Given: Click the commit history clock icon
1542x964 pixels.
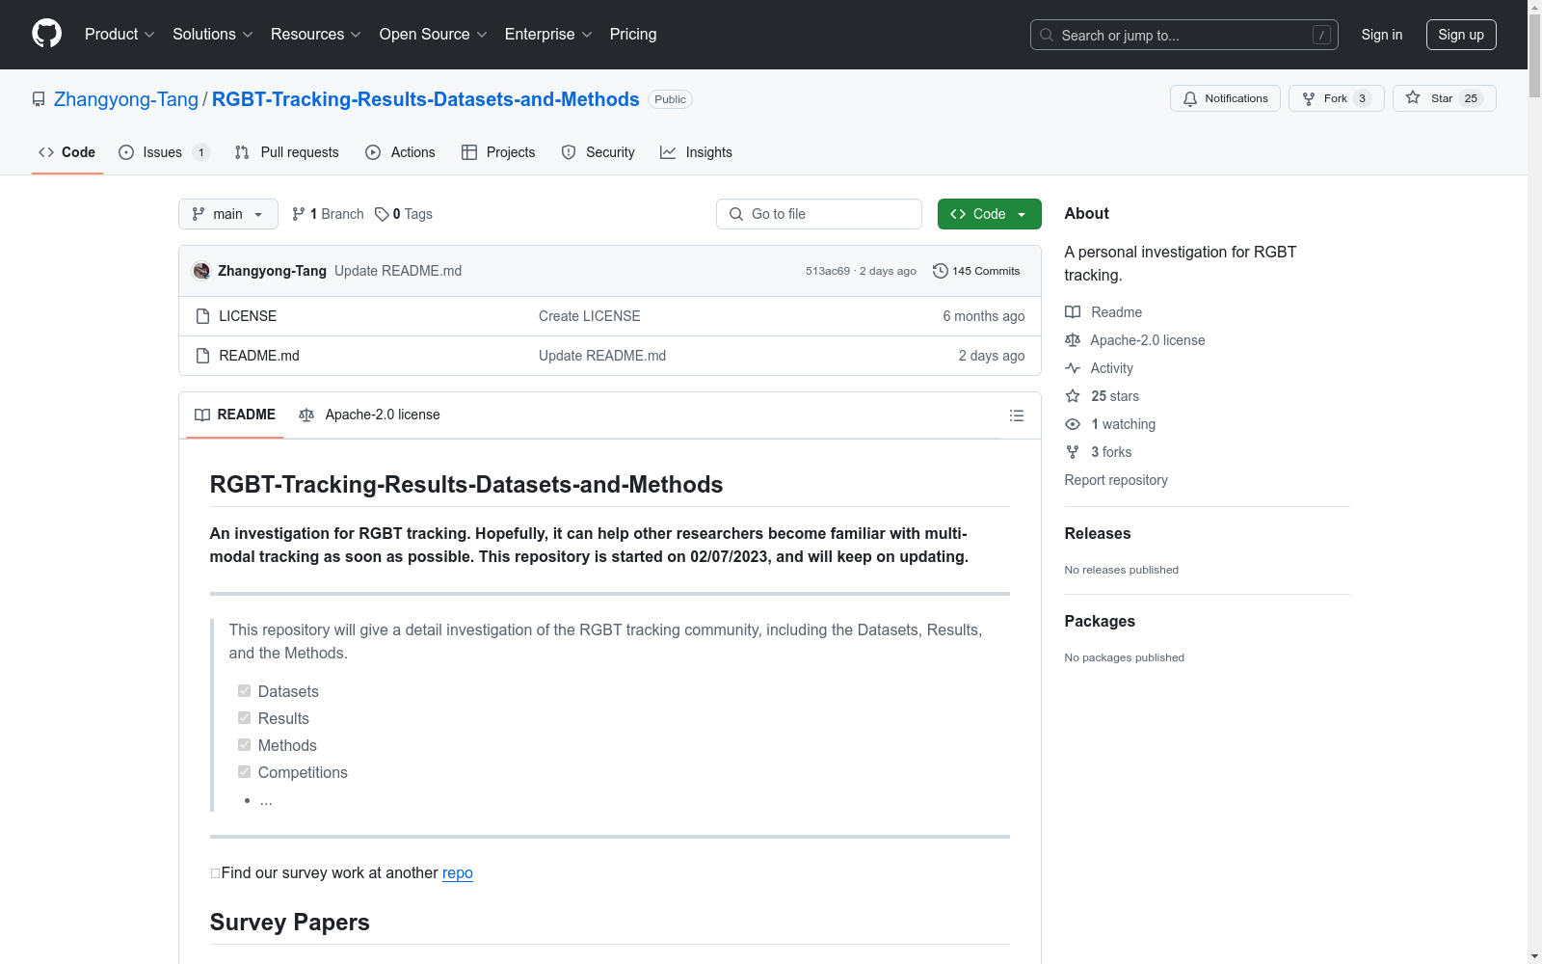Looking at the screenshot, I should pos(941,271).
